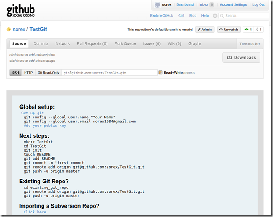
Task: Open the Blog link
Action: (x=193, y=16)
